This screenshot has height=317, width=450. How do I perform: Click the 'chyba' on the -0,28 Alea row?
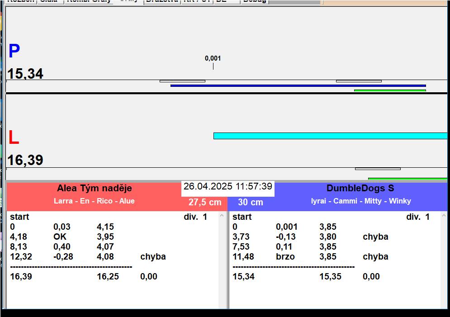click(153, 256)
